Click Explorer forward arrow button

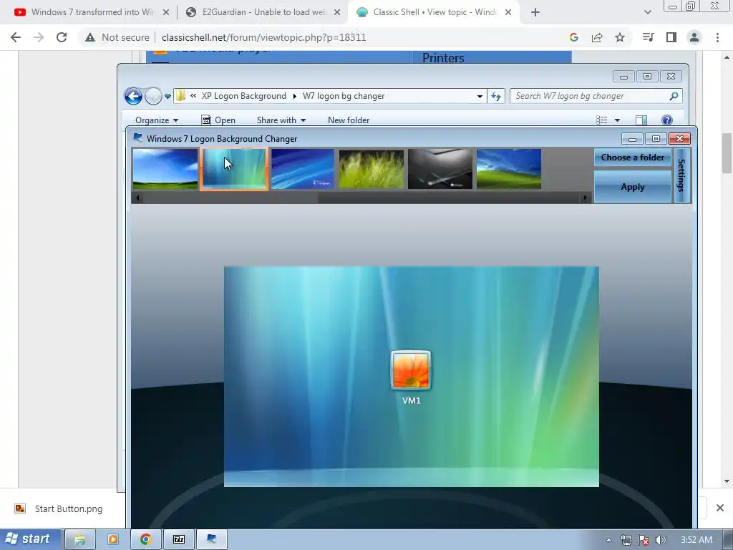pos(153,97)
